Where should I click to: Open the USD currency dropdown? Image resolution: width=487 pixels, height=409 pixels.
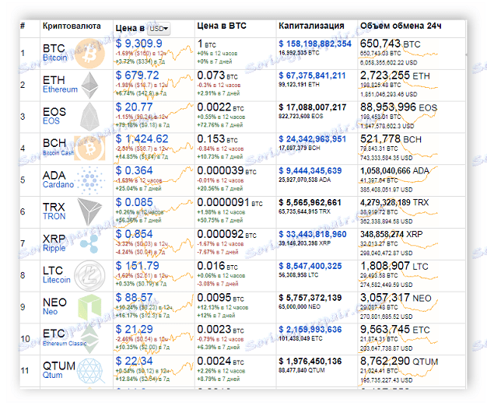[x=159, y=28]
